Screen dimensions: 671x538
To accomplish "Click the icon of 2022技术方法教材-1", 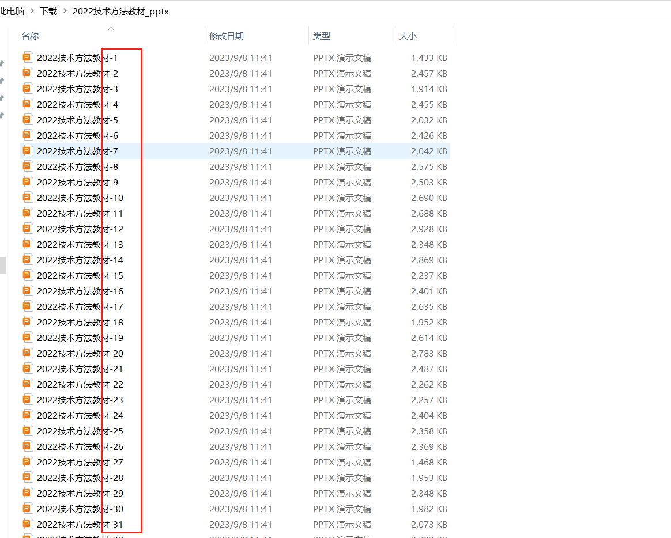I will coord(27,57).
